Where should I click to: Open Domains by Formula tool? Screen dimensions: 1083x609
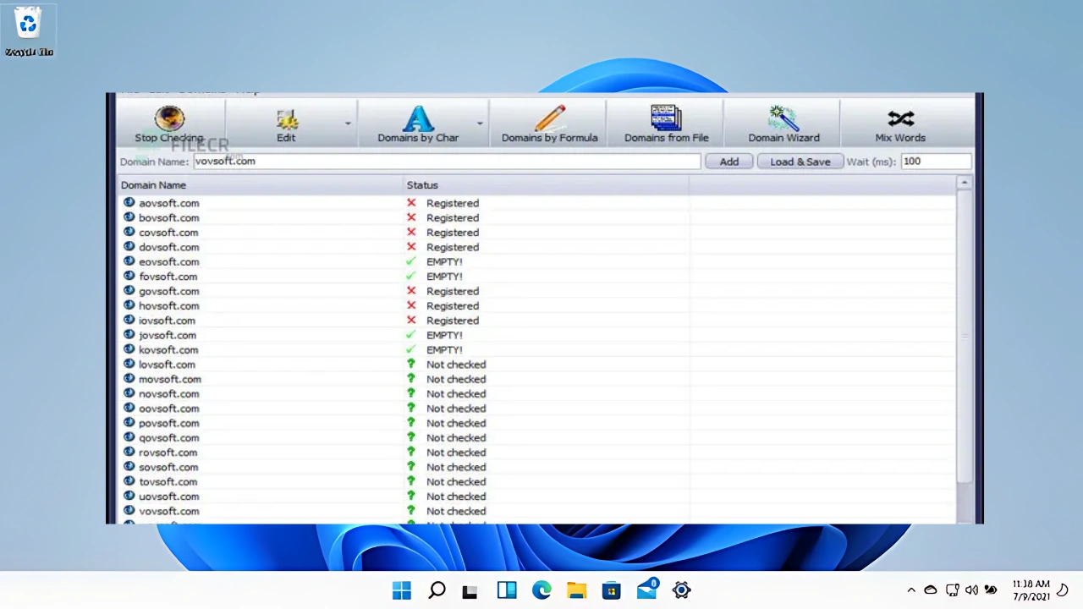549,123
